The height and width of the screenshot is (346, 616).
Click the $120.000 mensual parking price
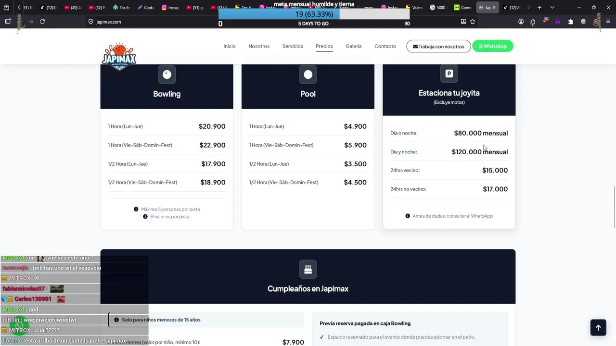coord(480,152)
